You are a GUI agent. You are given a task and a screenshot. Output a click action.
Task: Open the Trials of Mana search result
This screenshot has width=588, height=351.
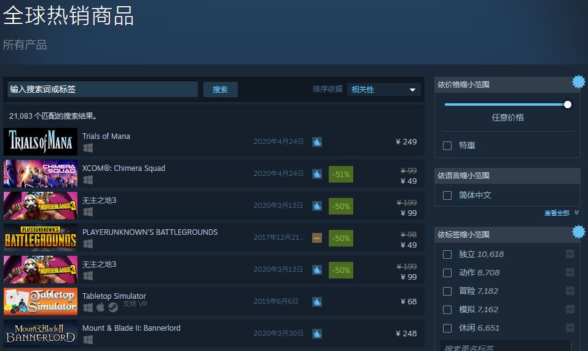point(106,136)
